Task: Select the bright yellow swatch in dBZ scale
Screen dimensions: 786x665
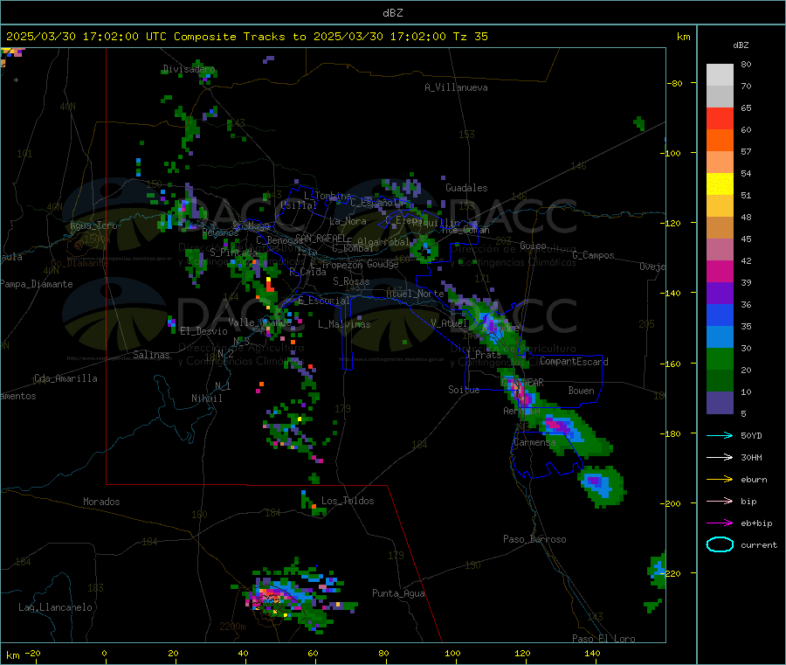Action: [x=720, y=184]
